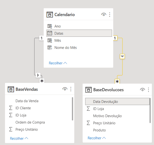This screenshot has width=154, height=145.
Task: Click the BaseDevolucoes table title
Action: pyautogui.click(x=108, y=90)
